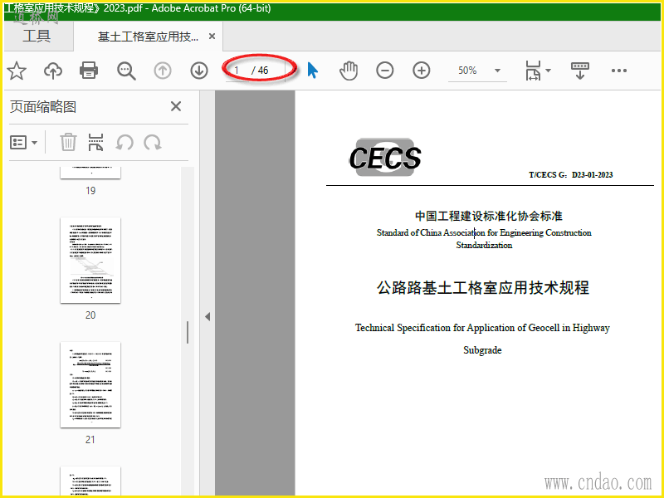Rotate page counterclockwise
The width and height of the screenshot is (664, 498).
(x=124, y=143)
